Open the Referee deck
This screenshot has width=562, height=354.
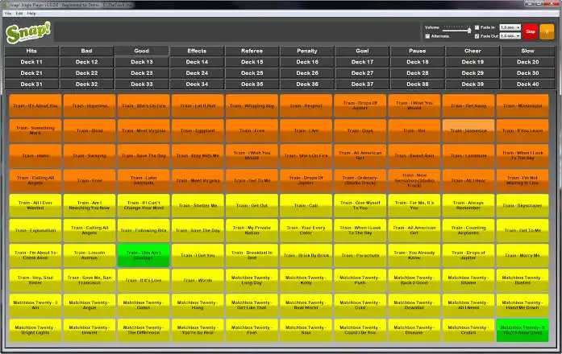pos(252,51)
